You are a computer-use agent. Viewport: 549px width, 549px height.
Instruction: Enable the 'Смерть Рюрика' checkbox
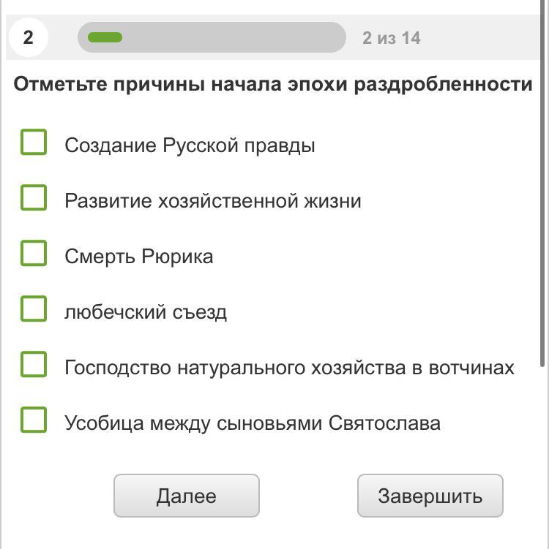click(34, 254)
